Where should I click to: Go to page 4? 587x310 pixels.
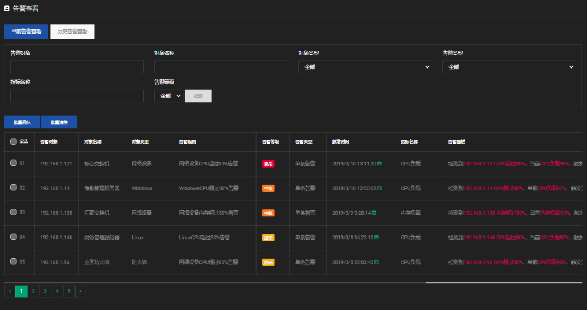[57, 292]
